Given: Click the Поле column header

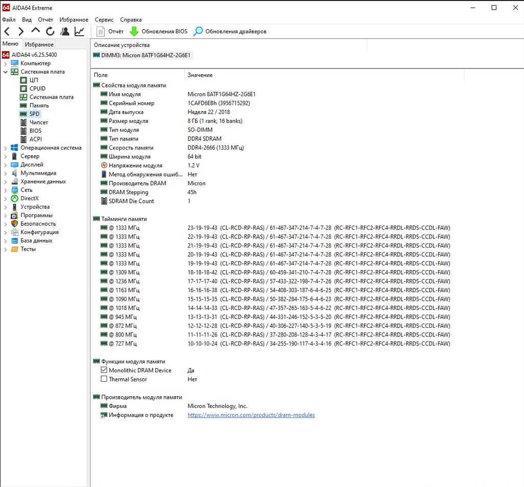Looking at the screenshot, I should pos(137,75).
